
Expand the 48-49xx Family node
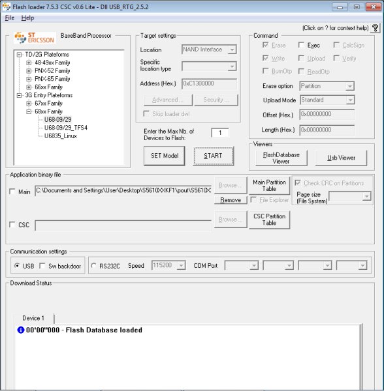coord(29,63)
